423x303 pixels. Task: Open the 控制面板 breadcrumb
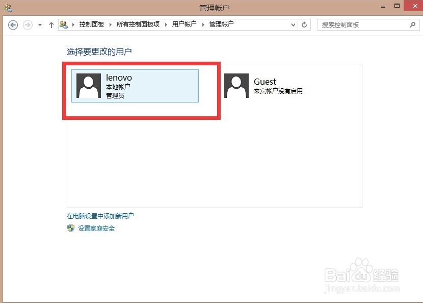pos(91,24)
